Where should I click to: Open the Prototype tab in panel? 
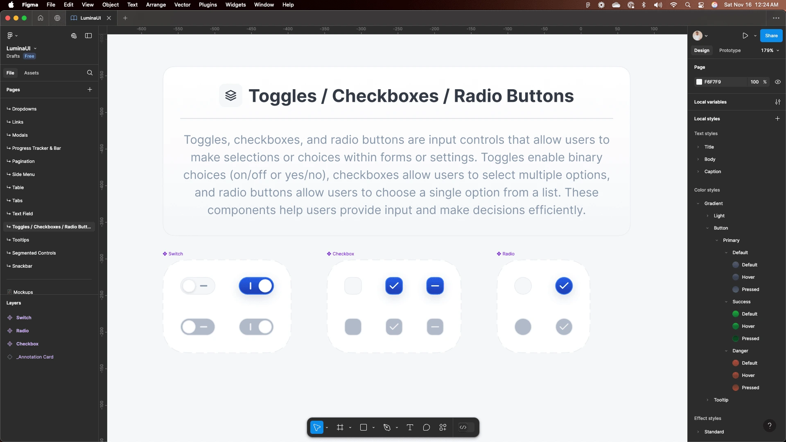point(730,50)
